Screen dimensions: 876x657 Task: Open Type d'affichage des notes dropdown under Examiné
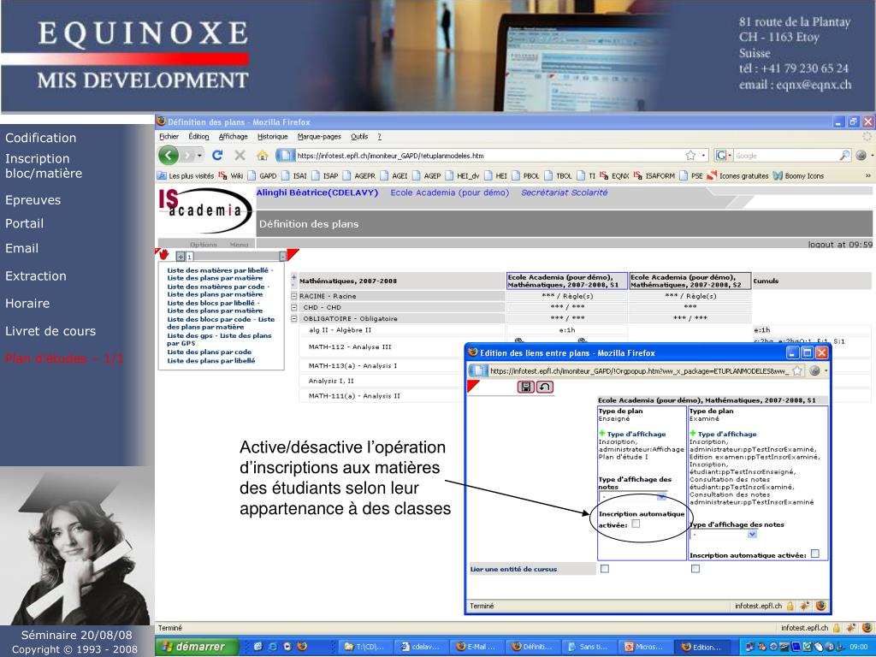[x=724, y=535]
